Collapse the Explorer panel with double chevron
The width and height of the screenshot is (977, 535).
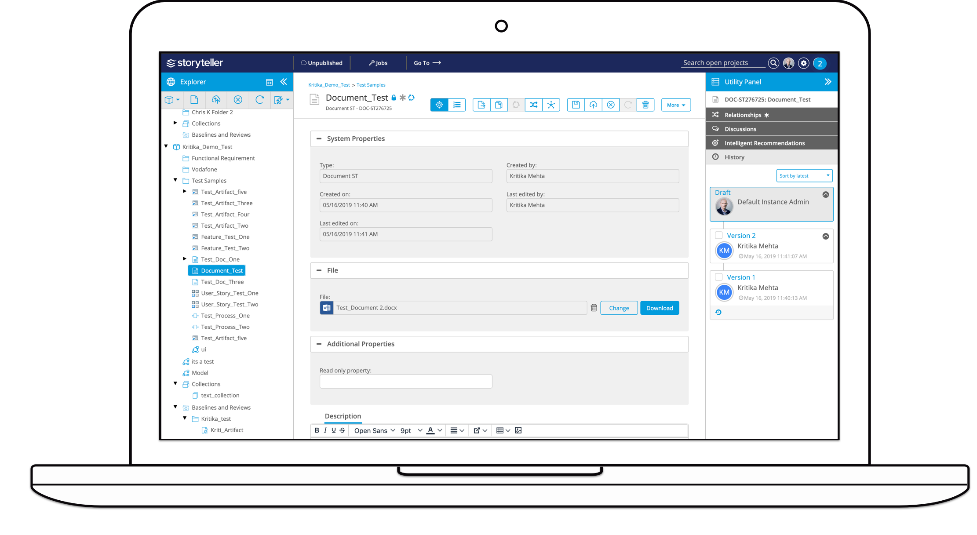pos(284,82)
